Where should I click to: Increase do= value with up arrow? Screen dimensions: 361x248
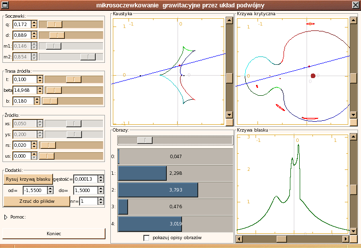tap(101, 188)
